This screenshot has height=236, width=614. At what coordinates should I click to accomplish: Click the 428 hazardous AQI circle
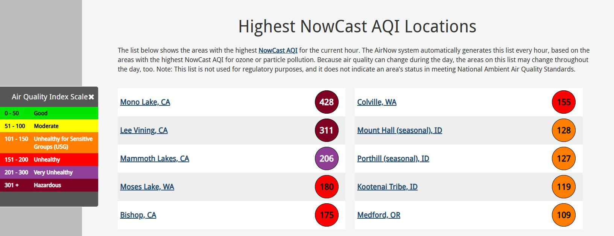click(x=327, y=102)
